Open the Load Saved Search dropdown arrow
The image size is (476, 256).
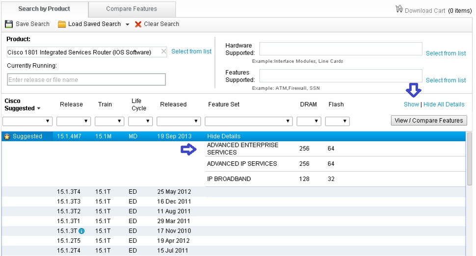[x=127, y=24]
